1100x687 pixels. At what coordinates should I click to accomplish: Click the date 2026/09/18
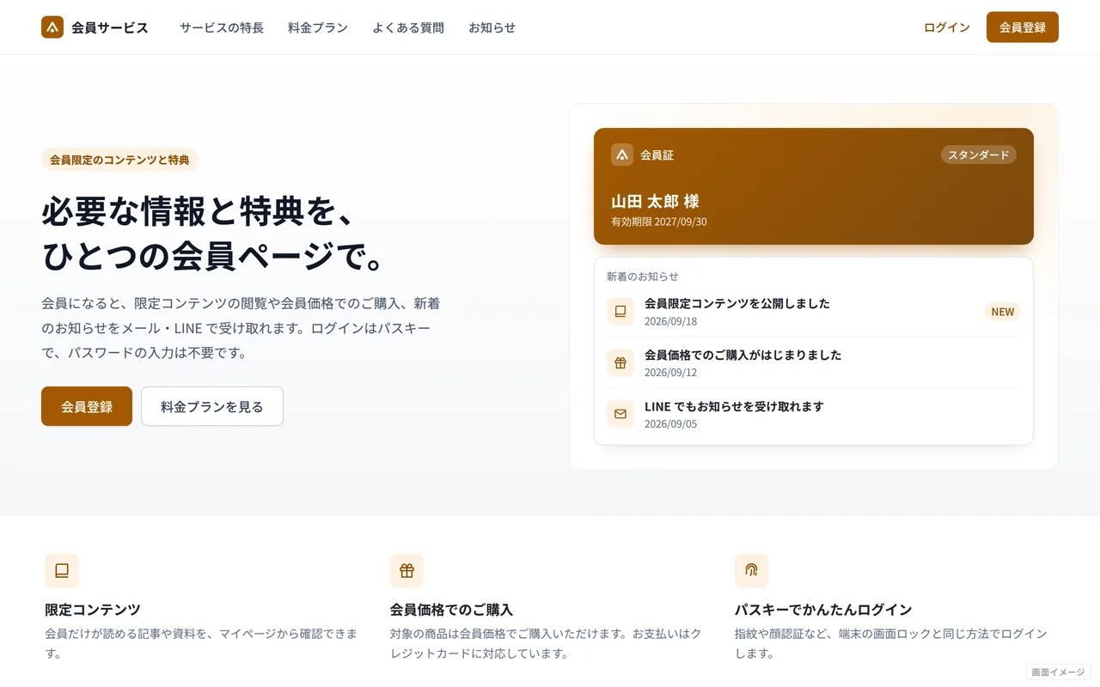click(x=671, y=321)
